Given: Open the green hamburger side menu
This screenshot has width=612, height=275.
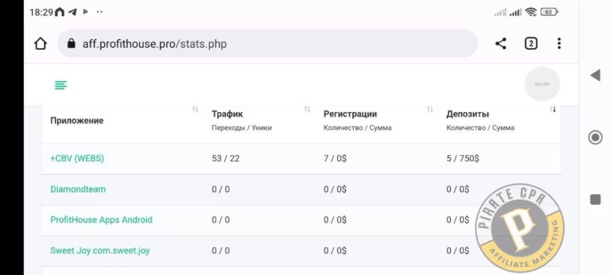Looking at the screenshot, I should (x=61, y=85).
